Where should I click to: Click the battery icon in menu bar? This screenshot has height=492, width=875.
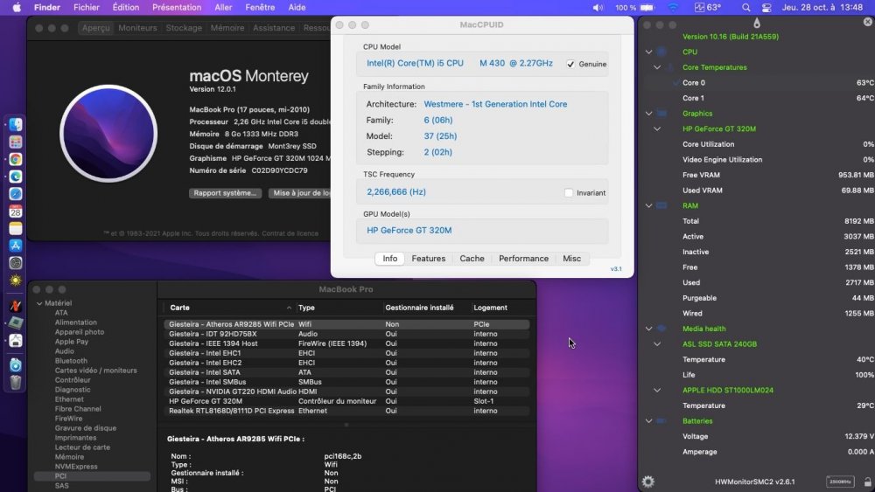tap(647, 7)
